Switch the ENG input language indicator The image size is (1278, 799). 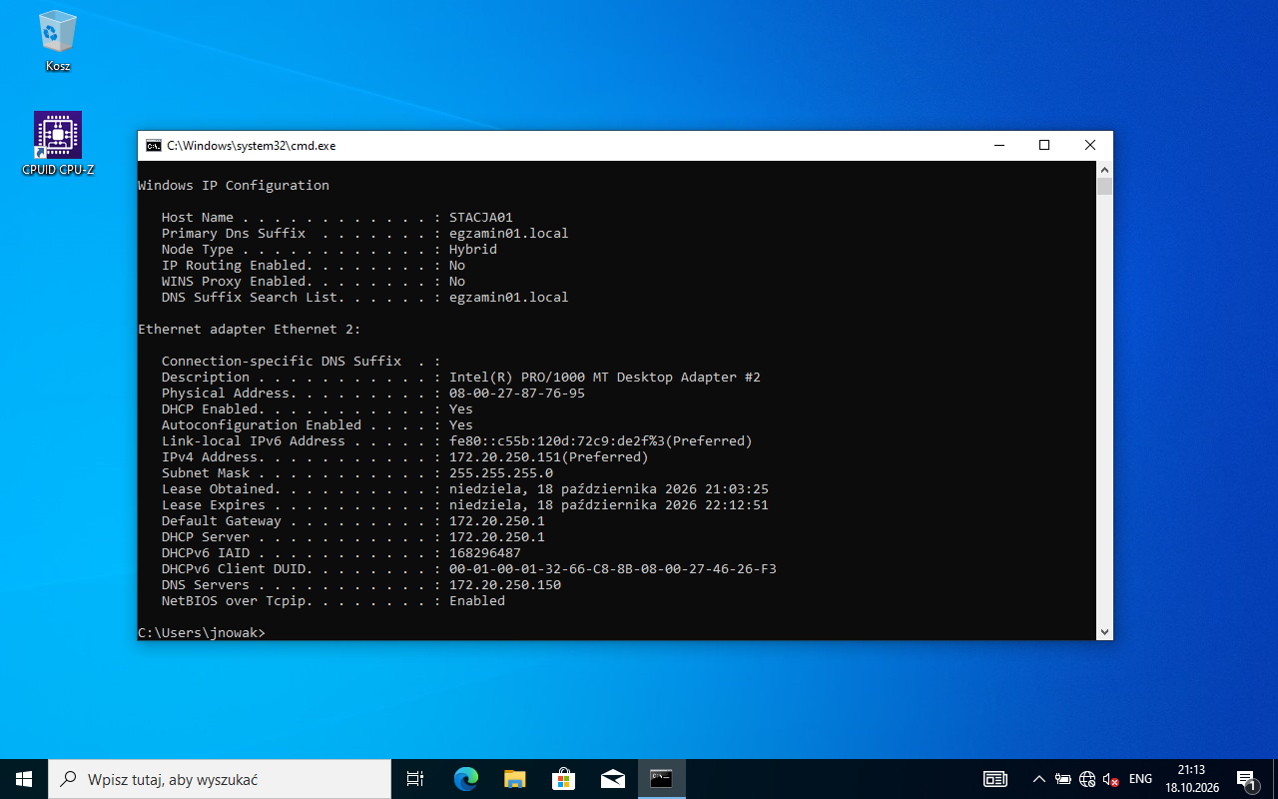[x=1140, y=779]
